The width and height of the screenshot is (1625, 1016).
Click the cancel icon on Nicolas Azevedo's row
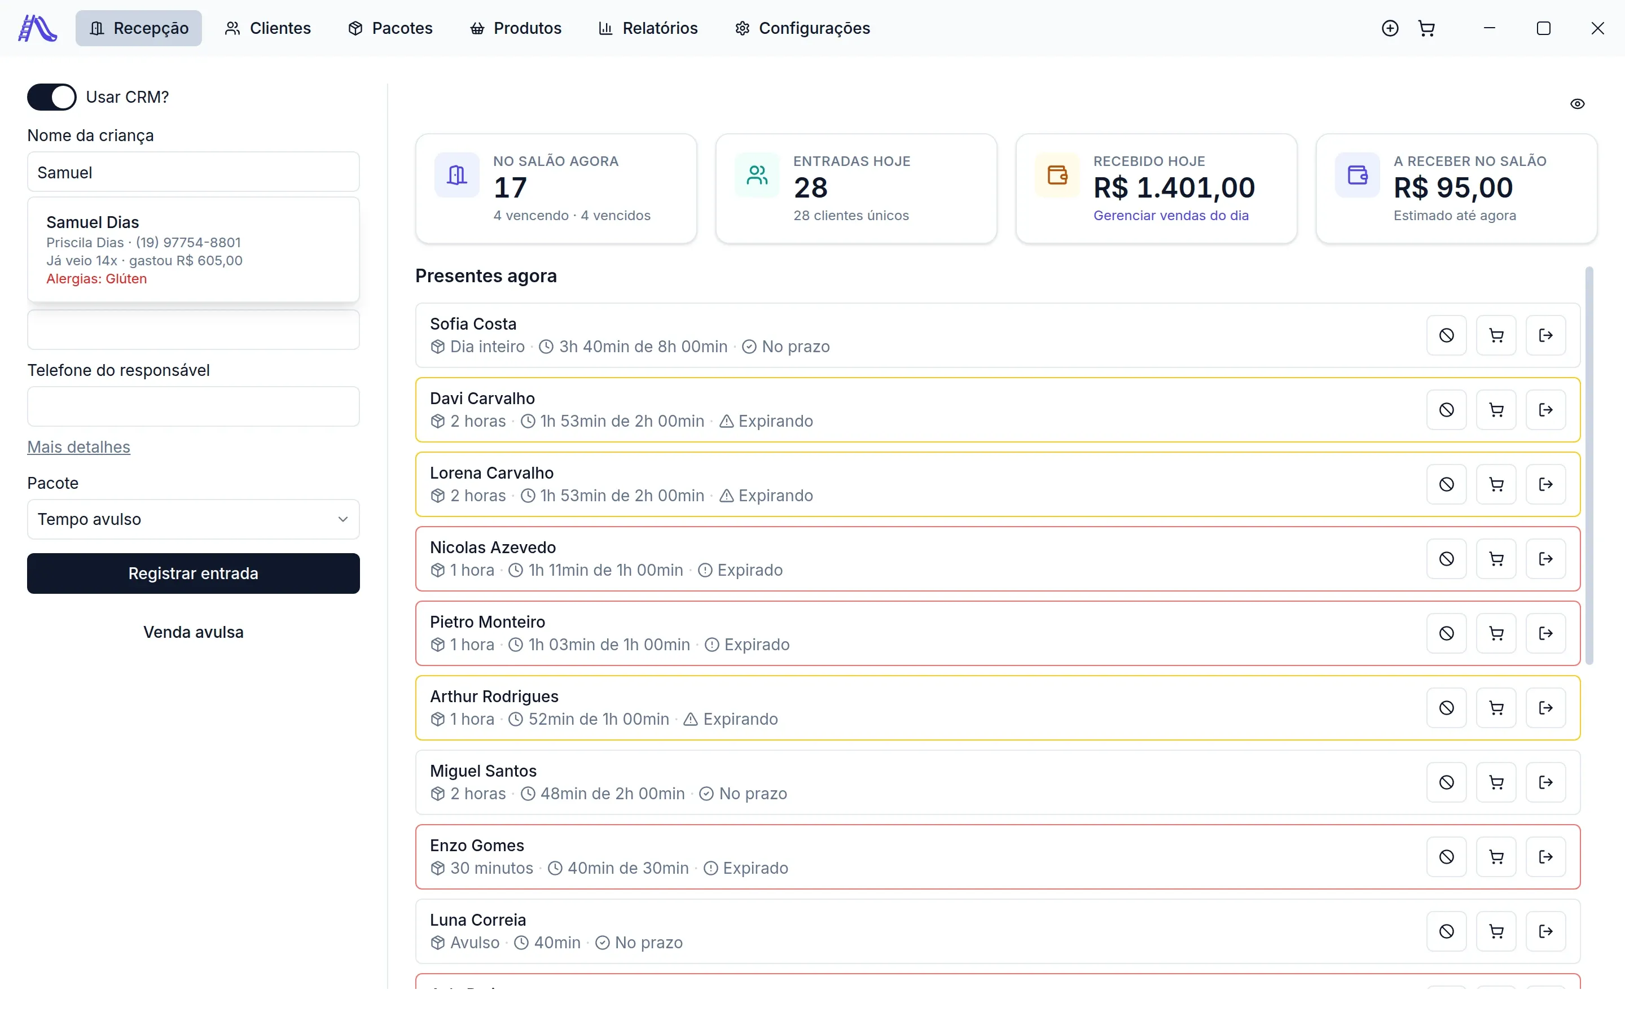pyautogui.click(x=1446, y=559)
